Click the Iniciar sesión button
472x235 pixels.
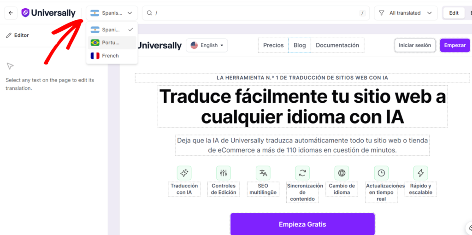click(415, 45)
